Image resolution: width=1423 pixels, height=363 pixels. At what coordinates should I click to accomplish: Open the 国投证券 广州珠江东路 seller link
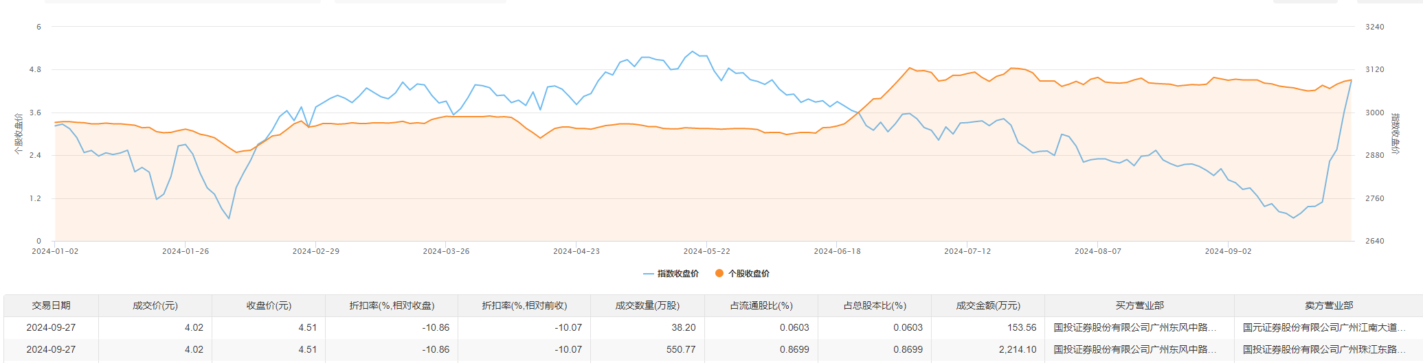click(1324, 350)
